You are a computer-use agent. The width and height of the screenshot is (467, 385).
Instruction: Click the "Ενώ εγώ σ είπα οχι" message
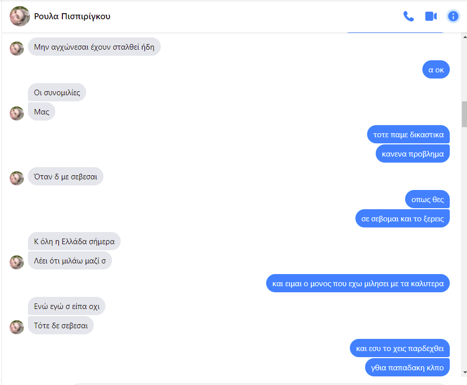click(67, 306)
